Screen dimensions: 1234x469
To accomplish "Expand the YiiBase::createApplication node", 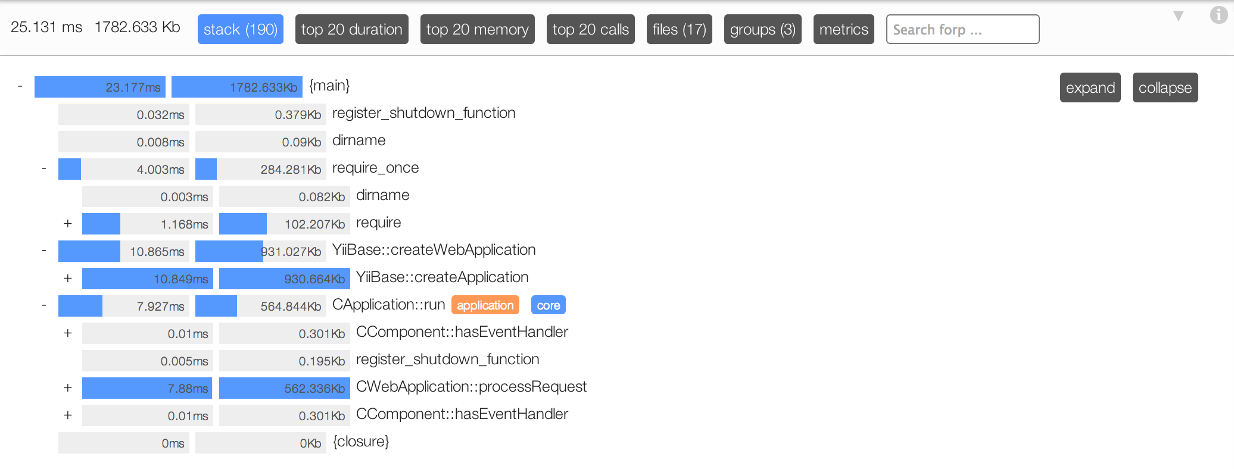I will tap(68, 278).
